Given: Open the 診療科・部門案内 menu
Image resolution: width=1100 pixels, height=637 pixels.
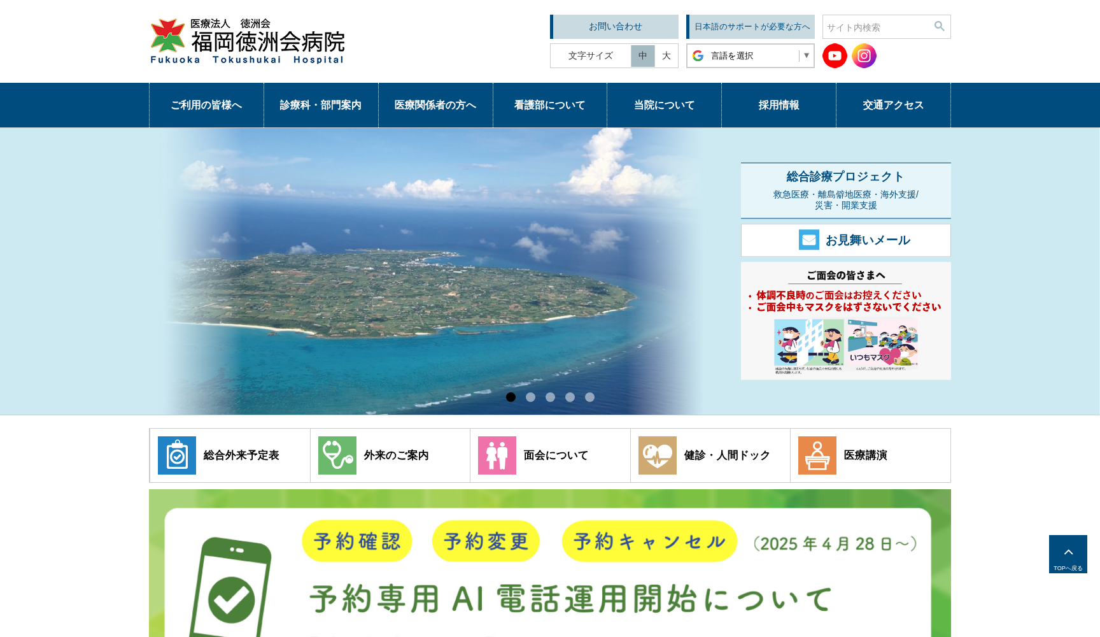Looking at the screenshot, I should [x=321, y=105].
